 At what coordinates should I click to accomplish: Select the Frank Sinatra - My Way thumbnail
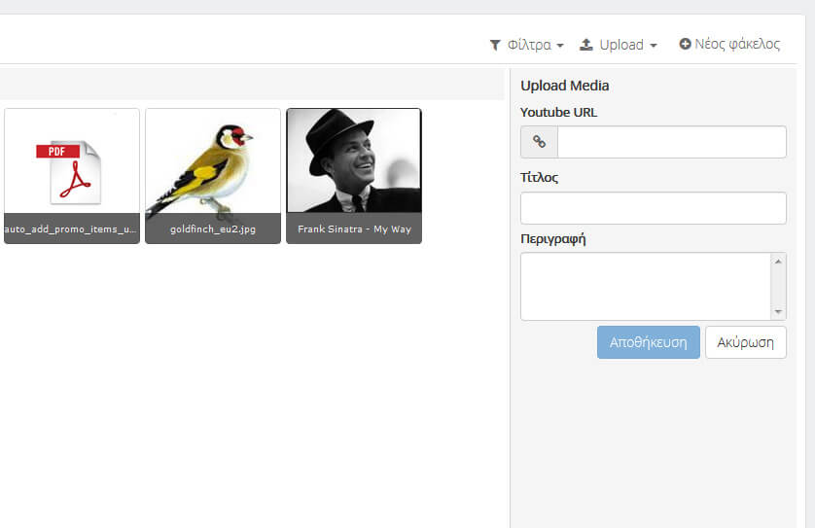(354, 176)
